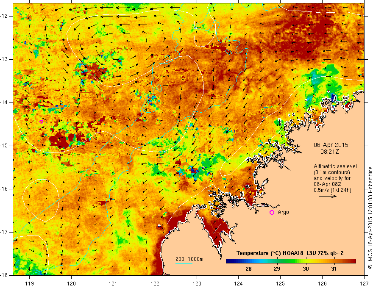The width and height of the screenshot is (373, 288).
Task: Click the -16 latitude axis label
Action: (4, 189)
